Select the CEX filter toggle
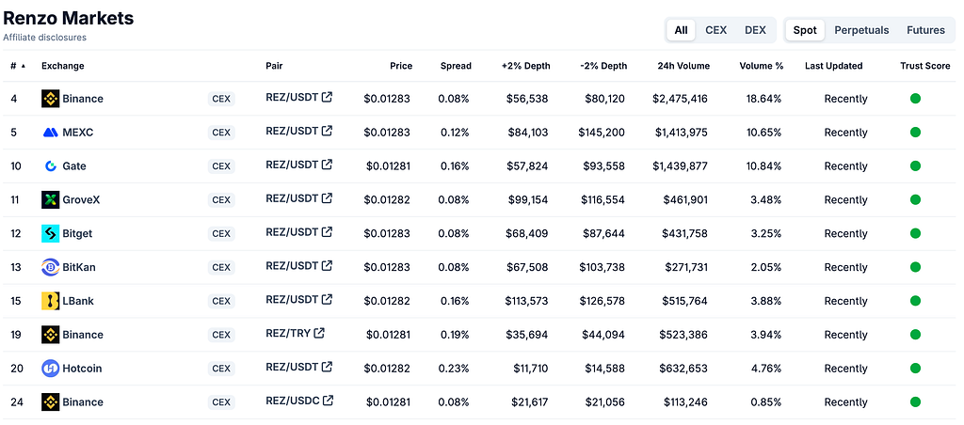Screen dimensions: 964x425 (715, 30)
